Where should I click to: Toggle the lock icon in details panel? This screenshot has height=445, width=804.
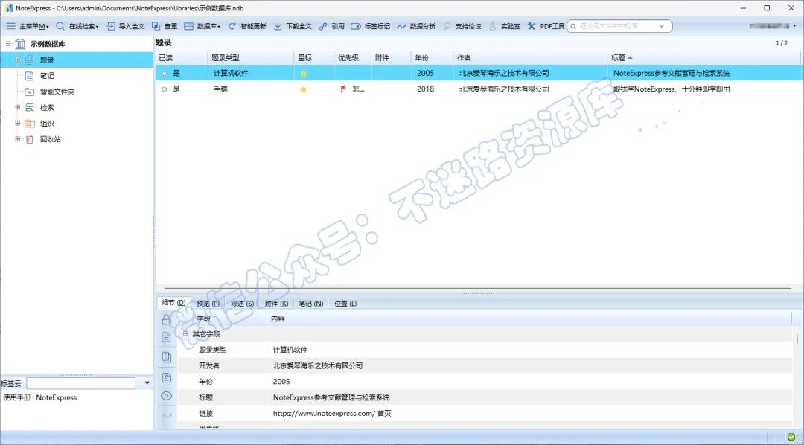166,320
